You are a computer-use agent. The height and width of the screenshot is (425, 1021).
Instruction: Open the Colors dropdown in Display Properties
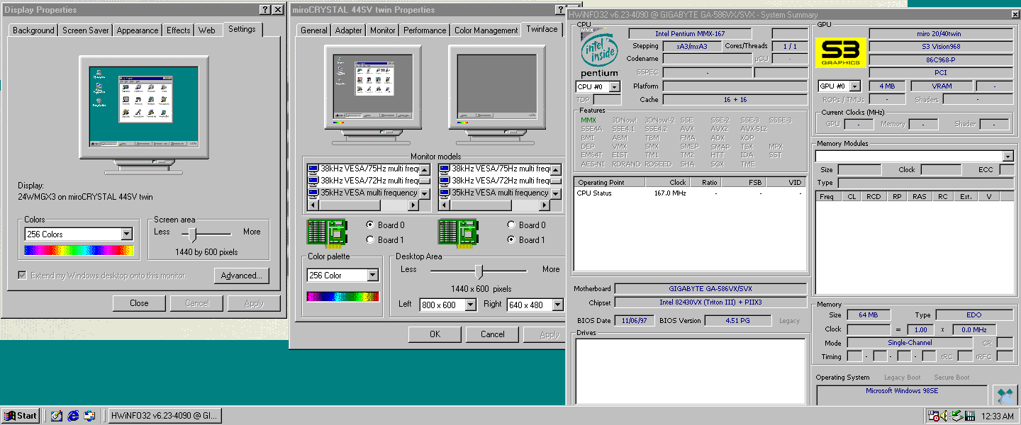coord(127,234)
